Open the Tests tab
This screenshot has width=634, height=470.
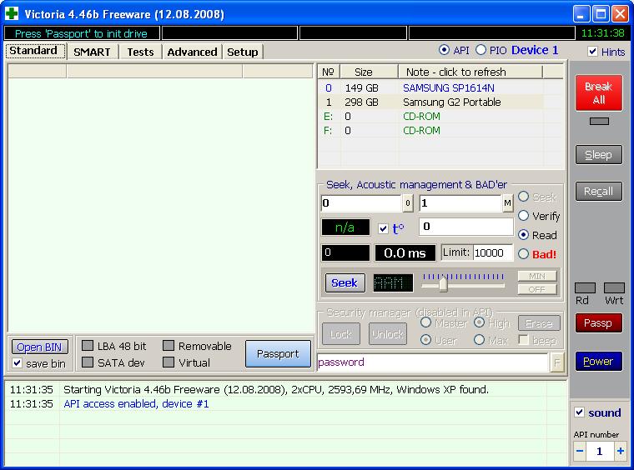140,52
